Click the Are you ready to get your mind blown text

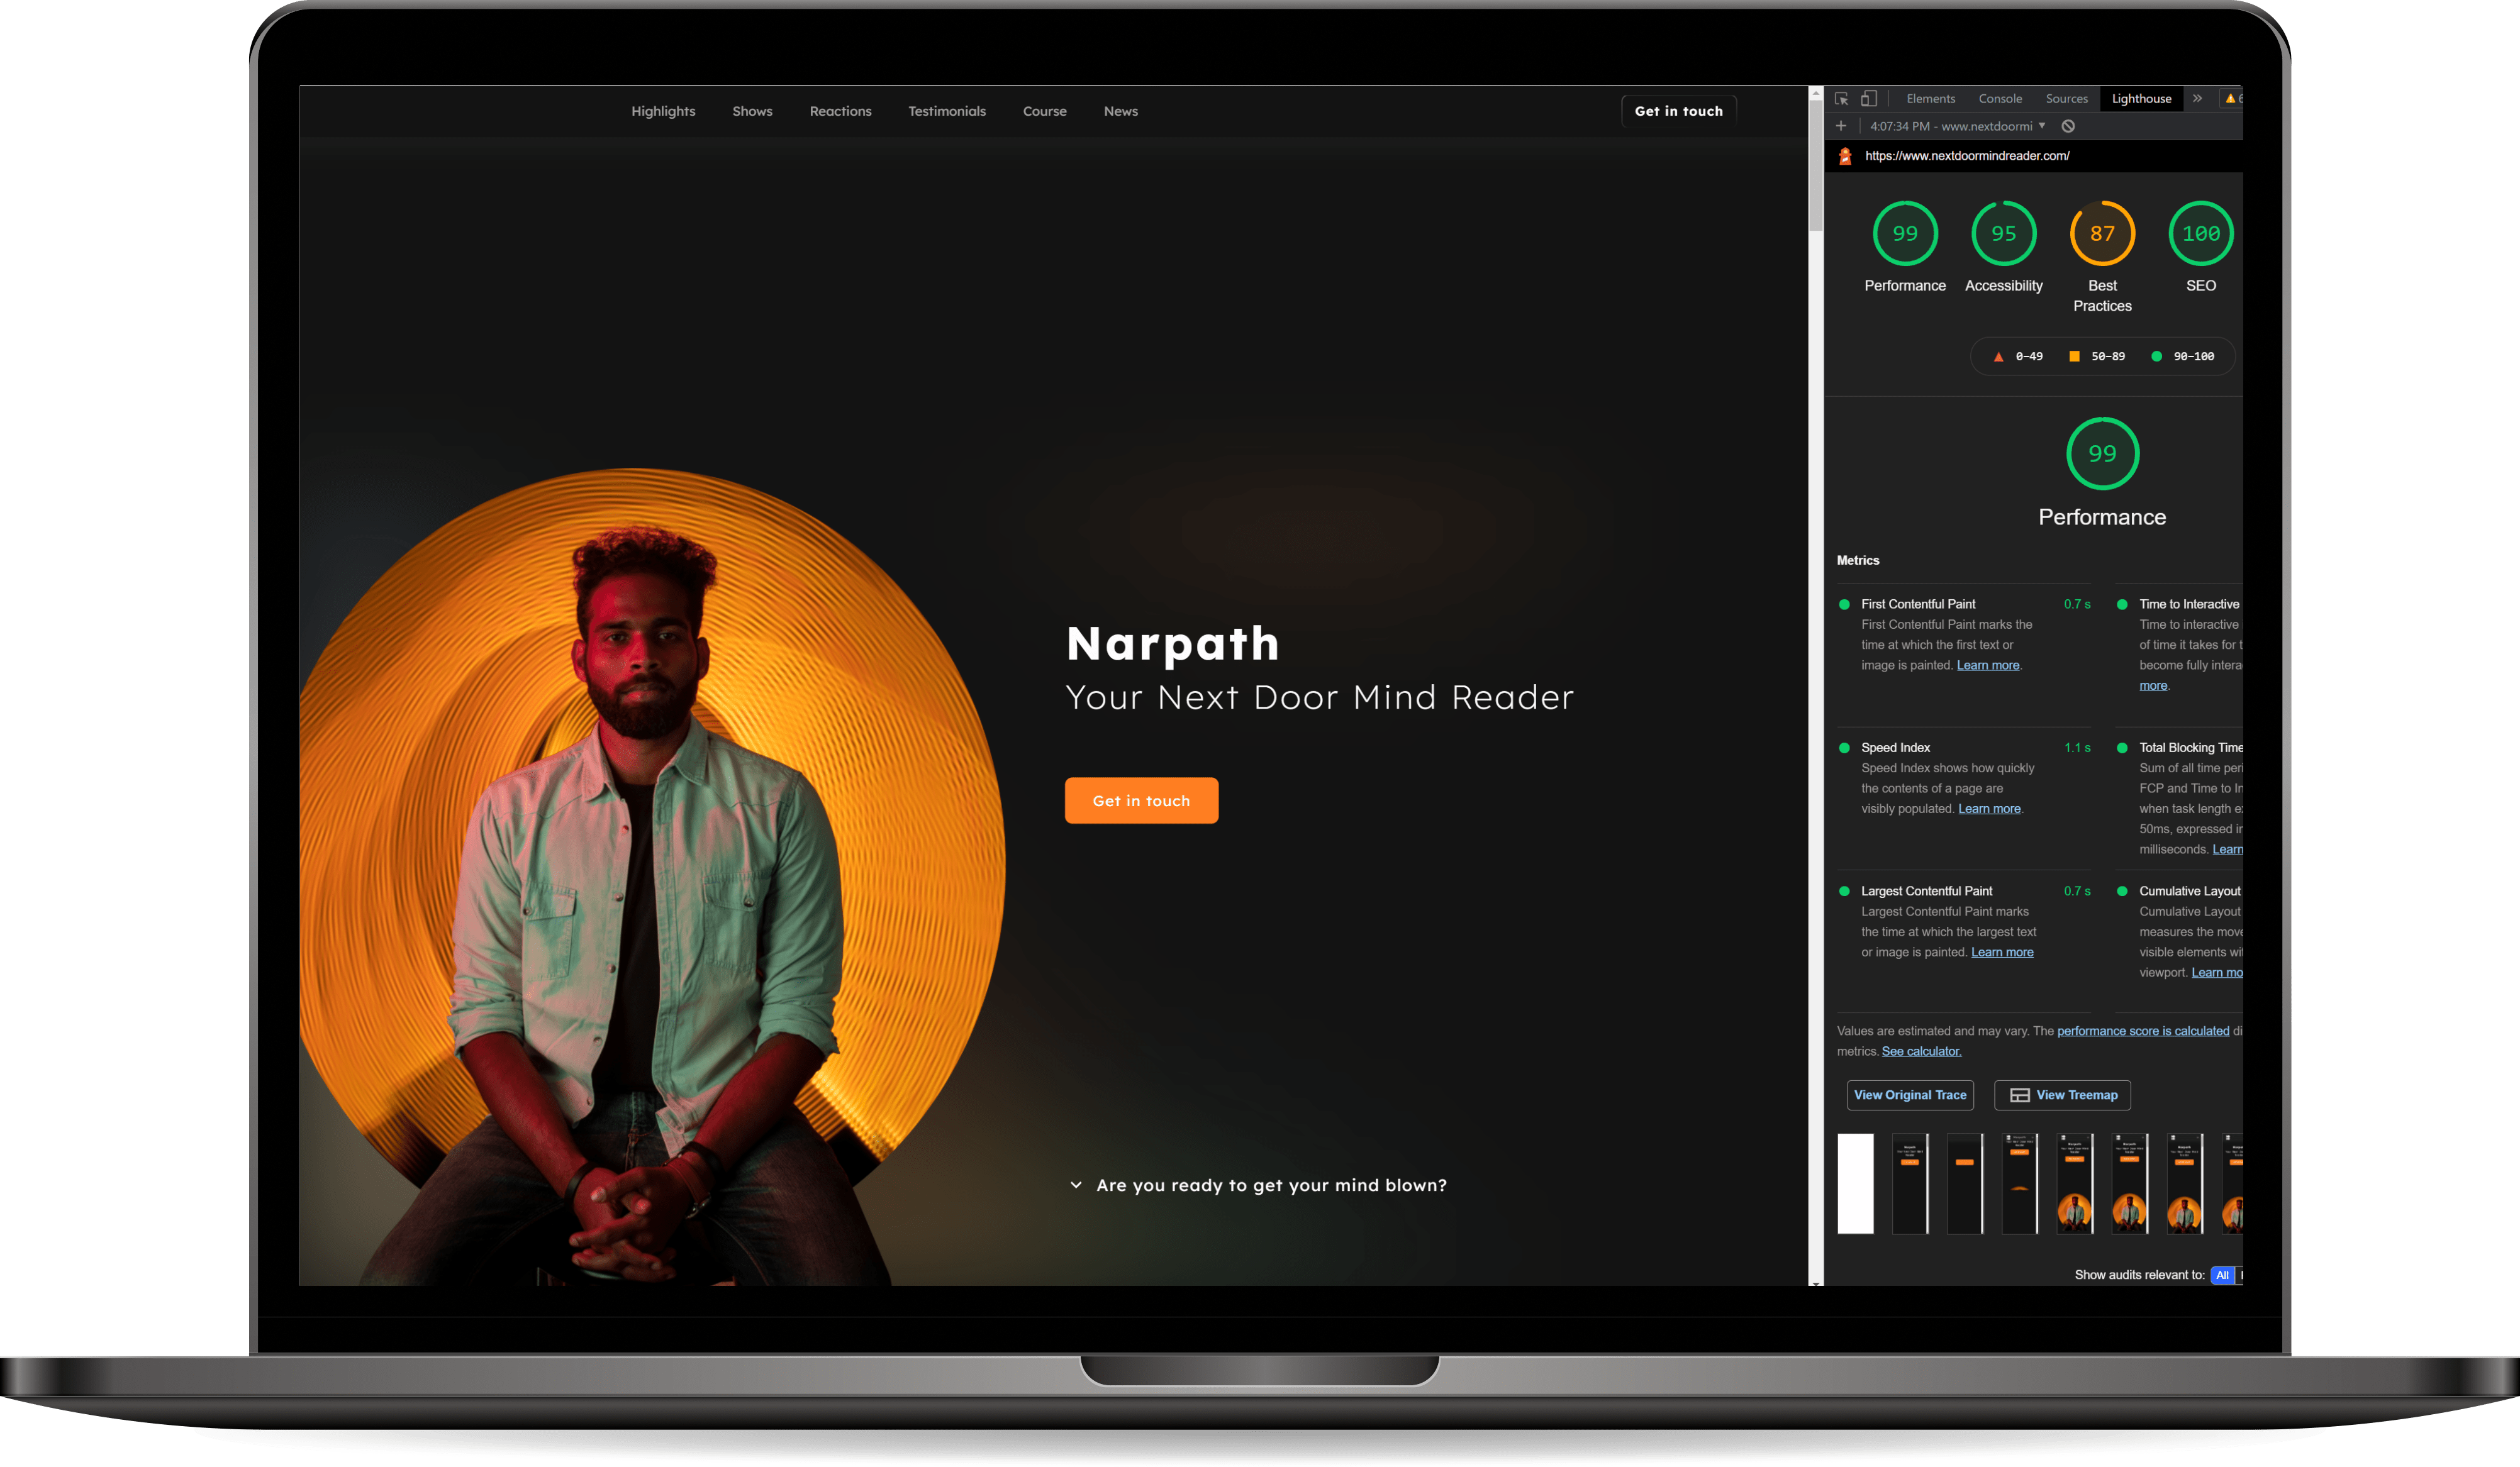click(x=1271, y=1185)
